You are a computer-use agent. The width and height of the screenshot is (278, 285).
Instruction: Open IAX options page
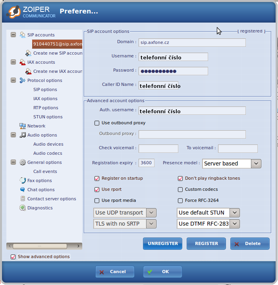click(x=45, y=99)
